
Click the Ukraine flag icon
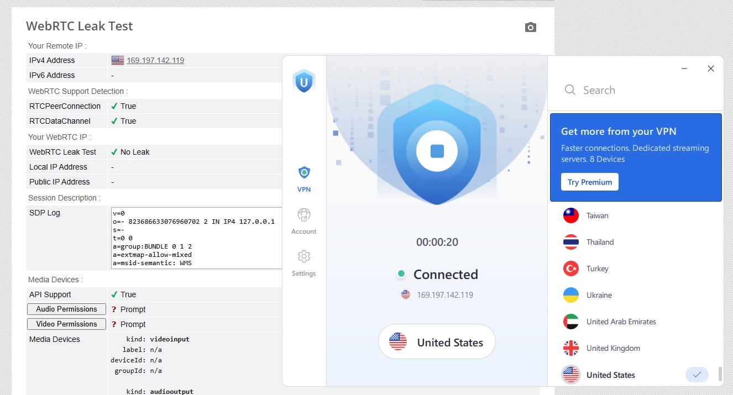click(x=571, y=295)
